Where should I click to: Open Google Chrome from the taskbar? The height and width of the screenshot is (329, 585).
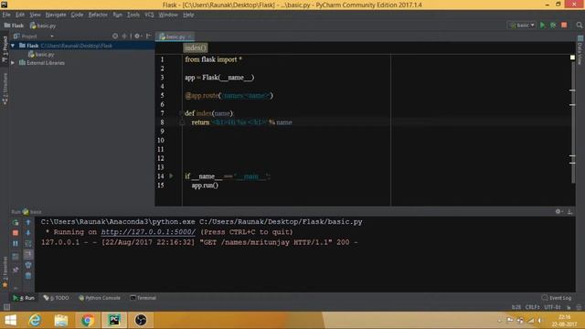pyautogui.click(x=88, y=321)
